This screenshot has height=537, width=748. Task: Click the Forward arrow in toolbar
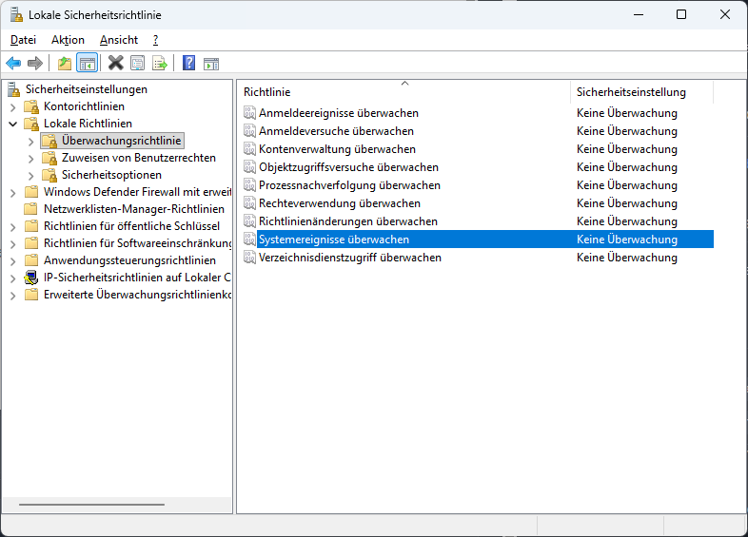point(35,64)
